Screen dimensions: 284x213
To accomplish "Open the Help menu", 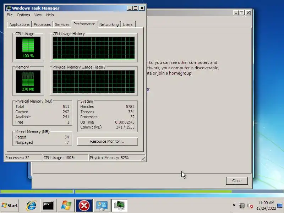I will coord(50,15).
